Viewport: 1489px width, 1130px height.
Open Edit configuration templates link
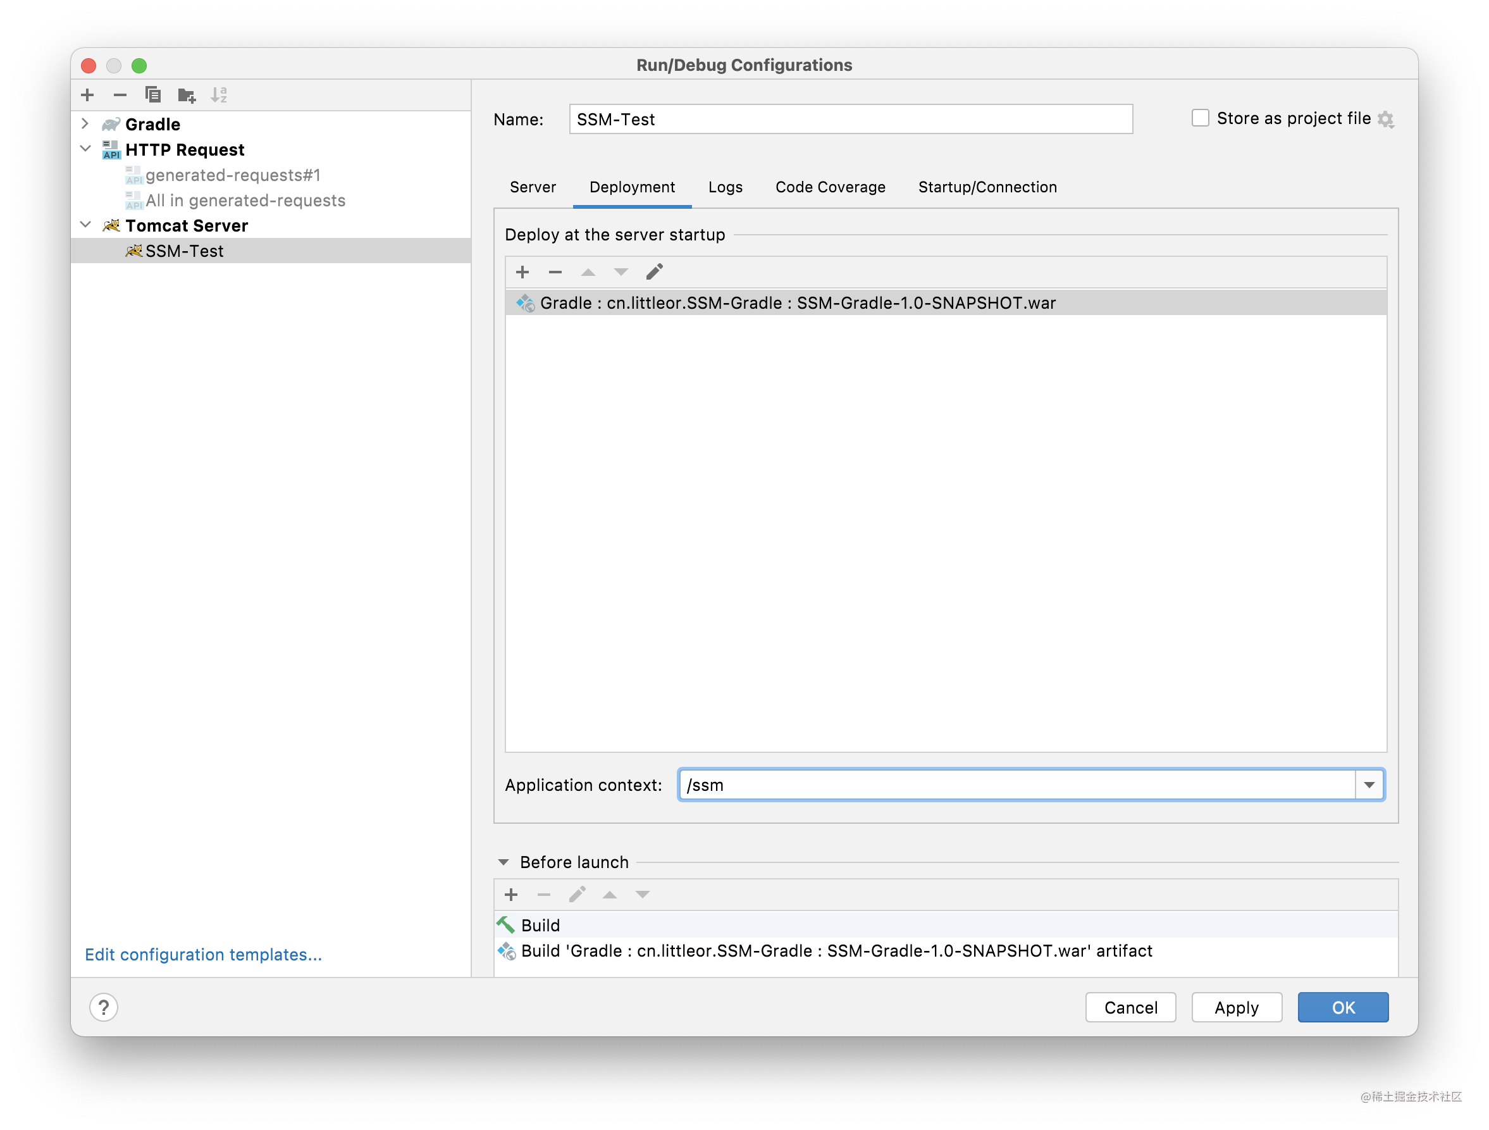203,954
